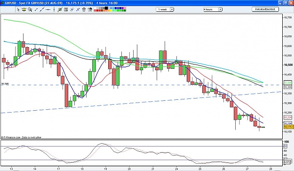Pick the black color swatch
Viewport: 294px width, 171px height.
(x=106, y=8)
